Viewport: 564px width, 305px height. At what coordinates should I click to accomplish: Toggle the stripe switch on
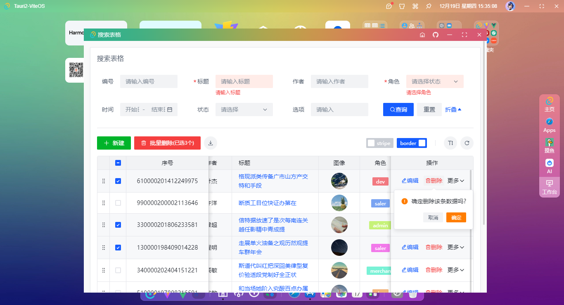click(379, 143)
